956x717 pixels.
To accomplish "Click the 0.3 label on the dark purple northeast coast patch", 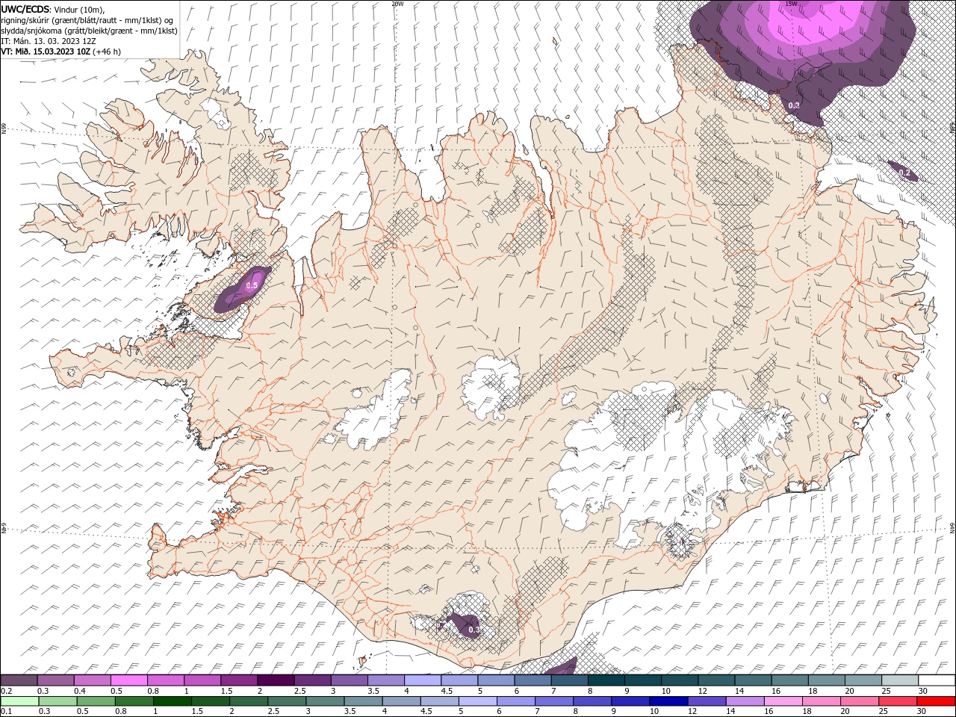I will point(794,105).
